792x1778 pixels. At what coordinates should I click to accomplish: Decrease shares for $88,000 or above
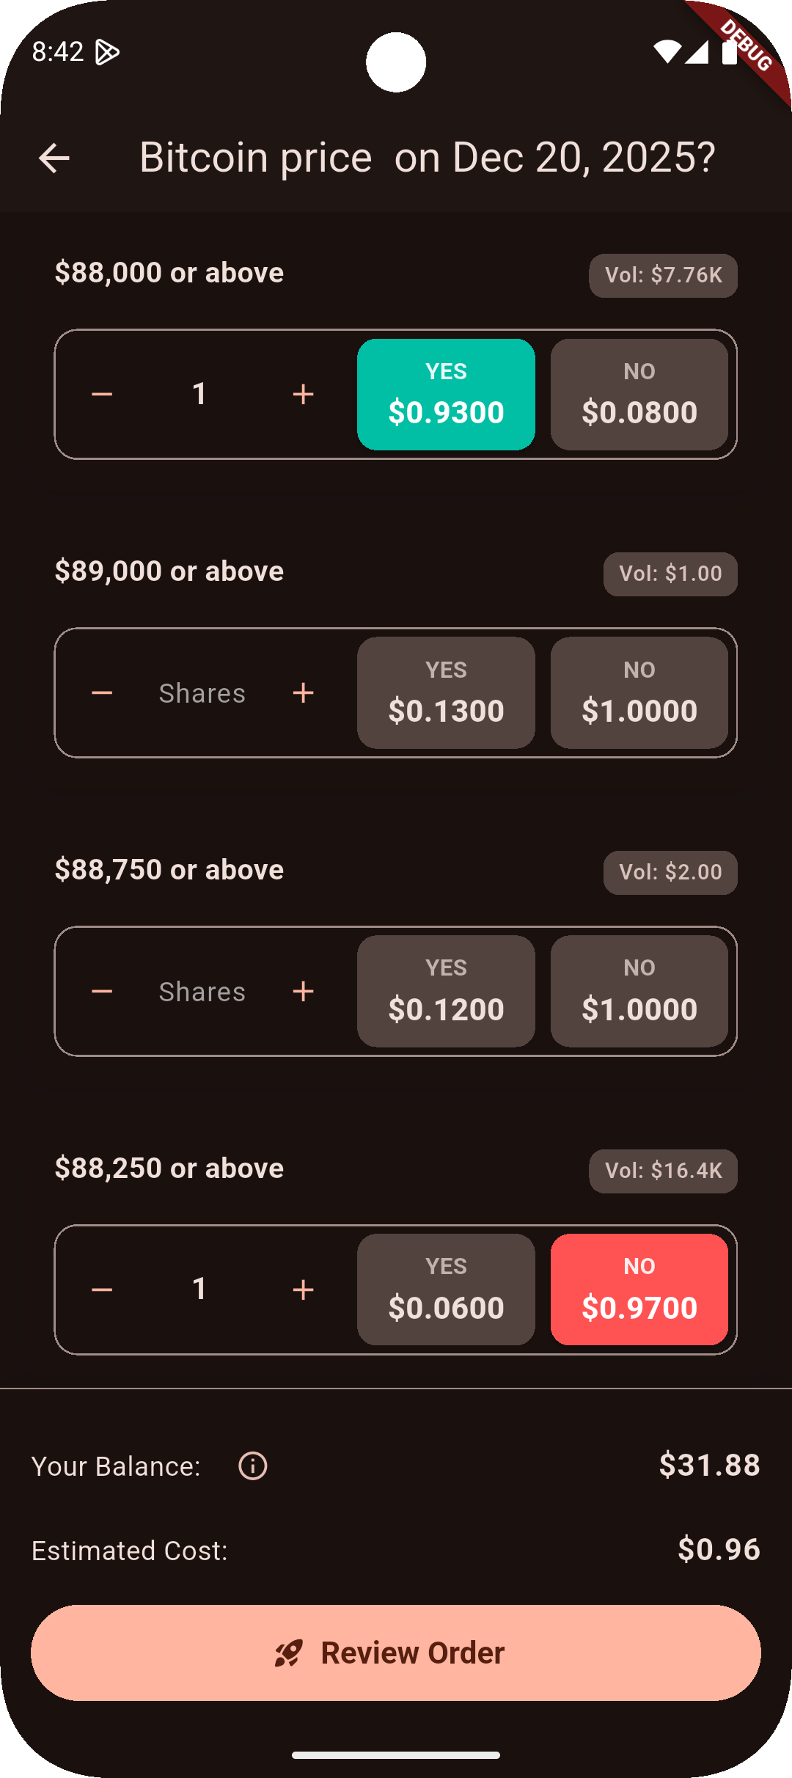pyautogui.click(x=102, y=395)
